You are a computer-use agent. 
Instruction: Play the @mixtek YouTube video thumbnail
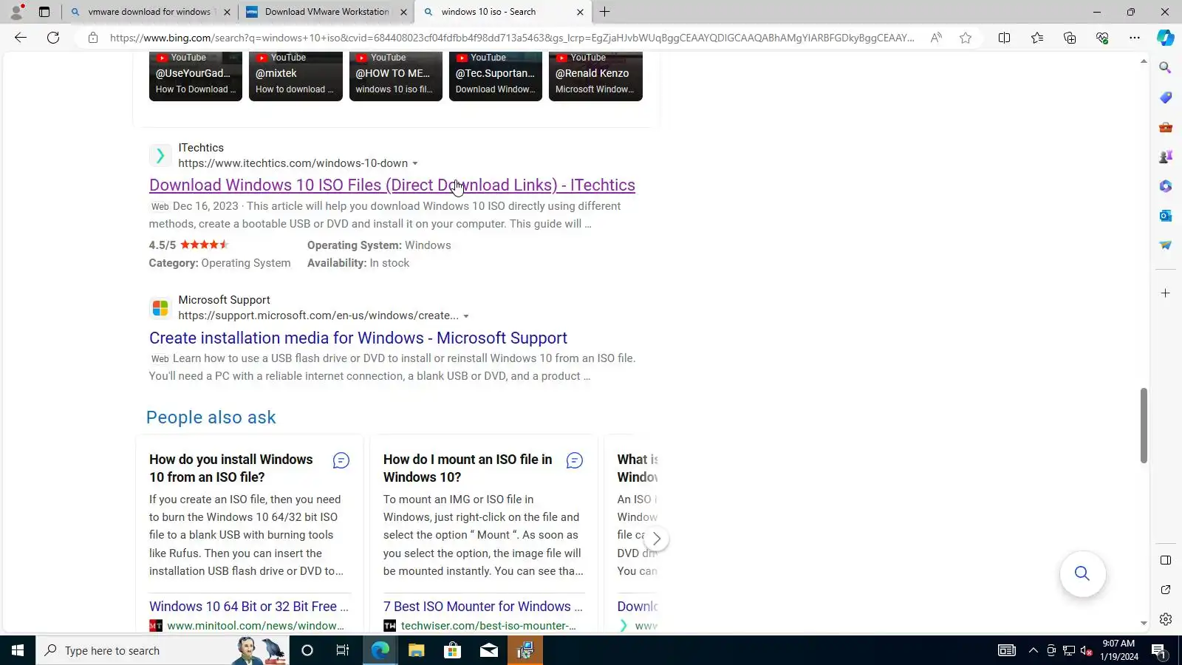click(295, 76)
